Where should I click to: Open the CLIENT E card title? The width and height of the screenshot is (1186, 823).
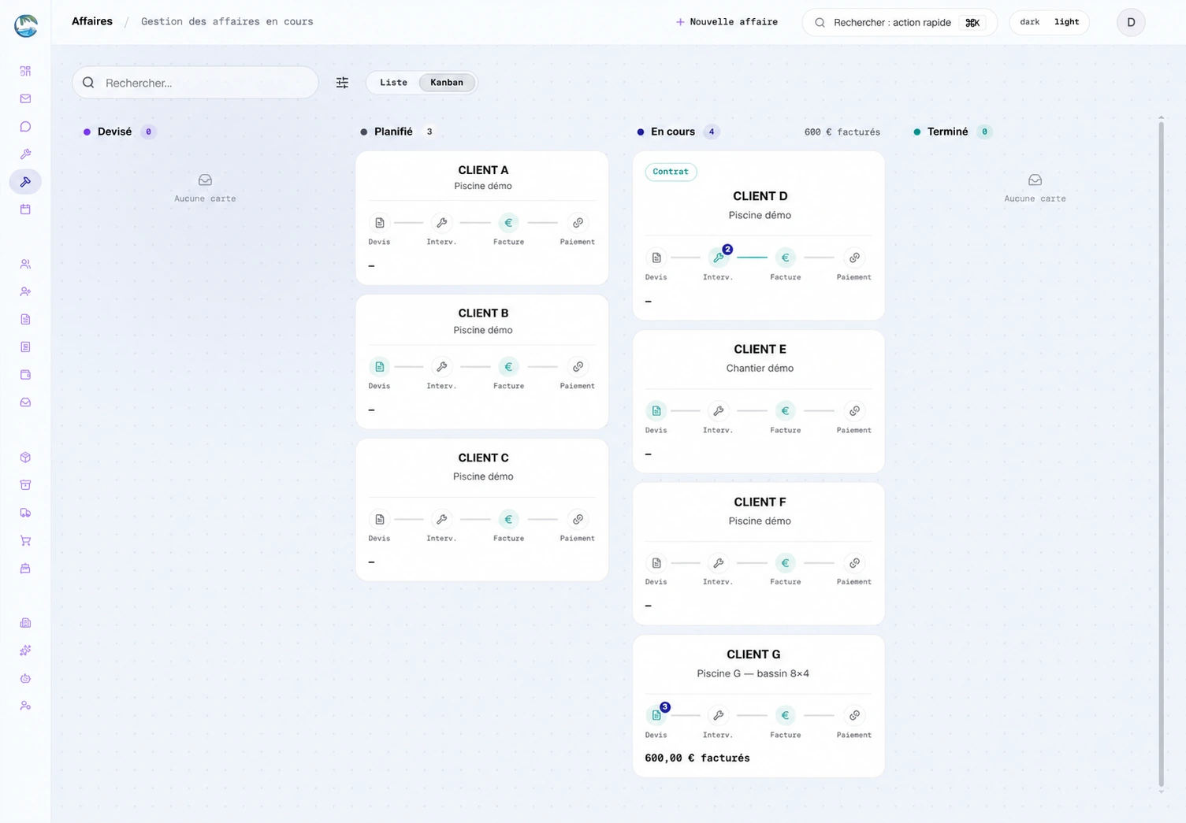click(x=760, y=349)
